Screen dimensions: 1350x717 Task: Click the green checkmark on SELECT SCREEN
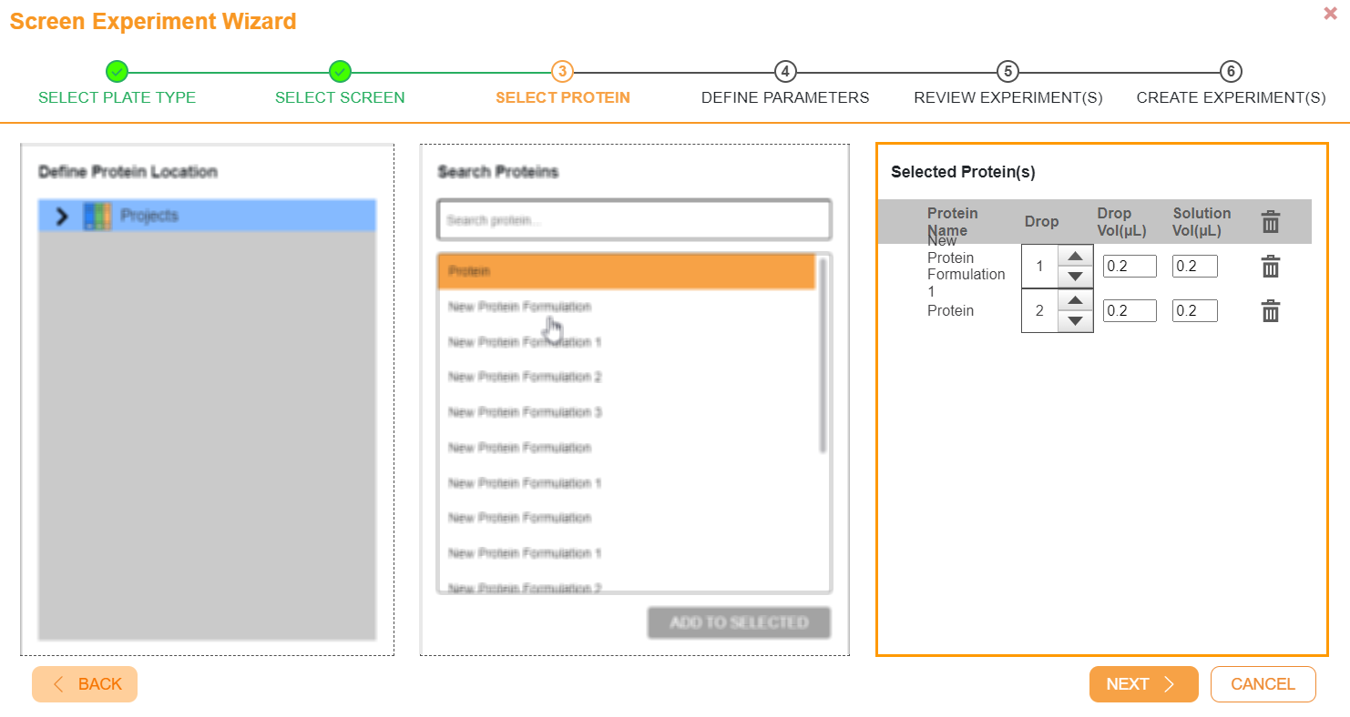[x=340, y=71]
